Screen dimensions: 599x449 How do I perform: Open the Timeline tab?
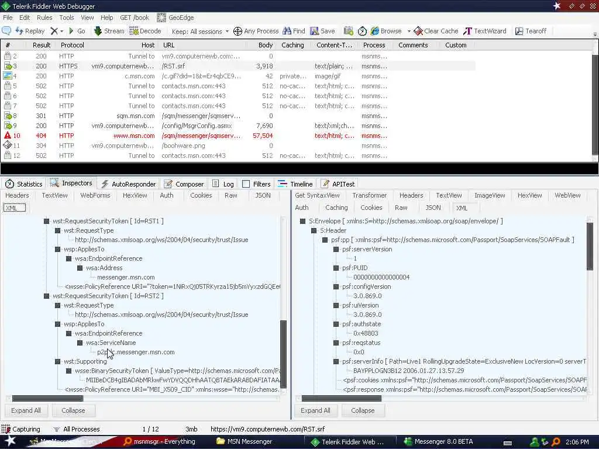[295, 184]
